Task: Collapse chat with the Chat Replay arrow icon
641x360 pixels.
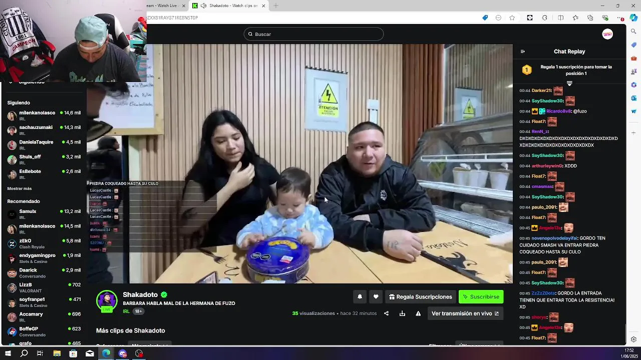Action: point(523,51)
